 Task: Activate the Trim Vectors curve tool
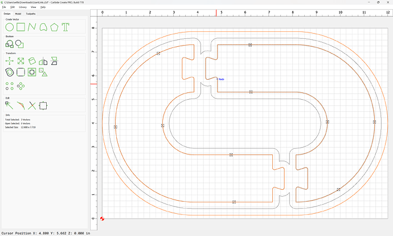(x=21, y=105)
